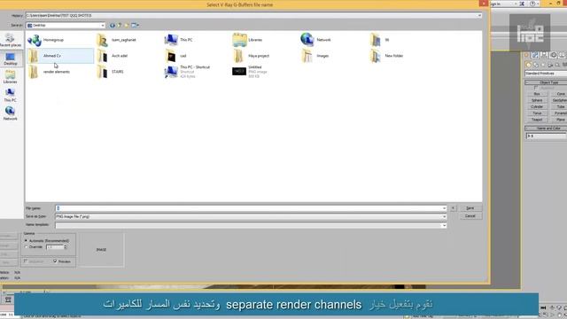567x319 pixels.
Task: Open the cad folder
Action: tap(175, 56)
